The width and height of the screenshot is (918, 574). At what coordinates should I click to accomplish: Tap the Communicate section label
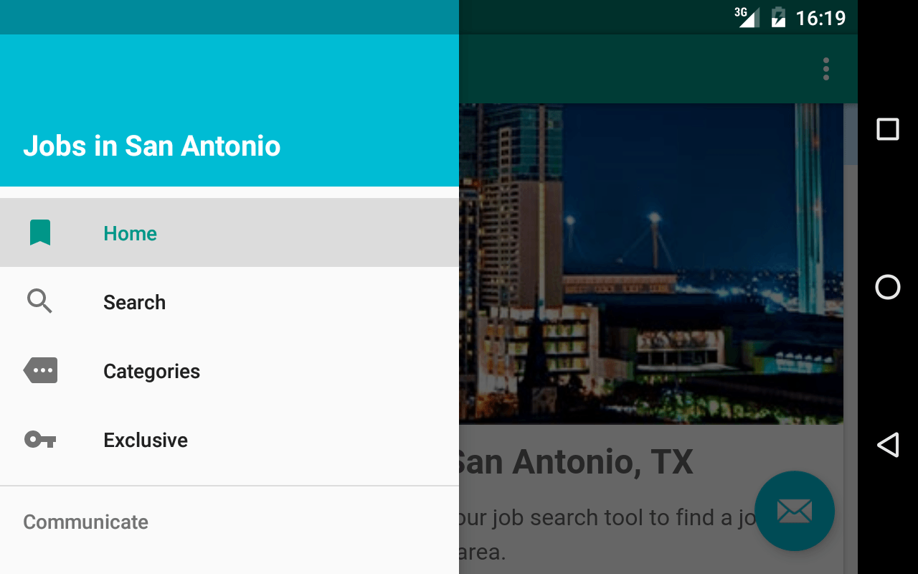point(85,522)
